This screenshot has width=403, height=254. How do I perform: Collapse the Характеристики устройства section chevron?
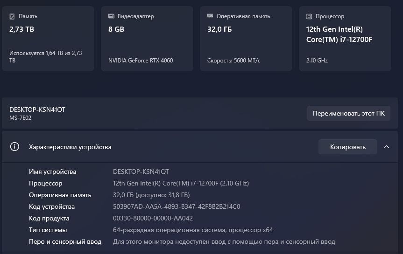(x=387, y=147)
